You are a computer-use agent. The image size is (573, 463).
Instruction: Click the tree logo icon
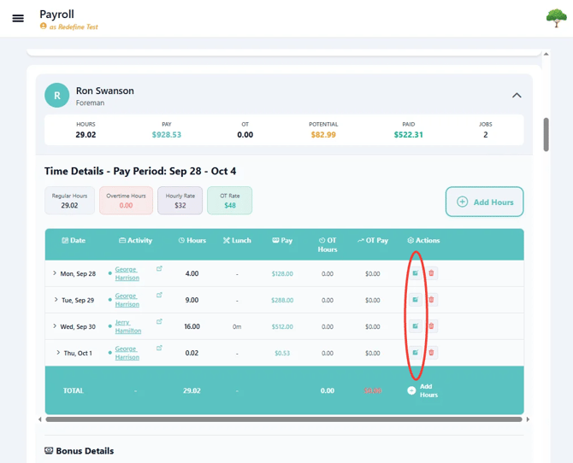pos(556,18)
